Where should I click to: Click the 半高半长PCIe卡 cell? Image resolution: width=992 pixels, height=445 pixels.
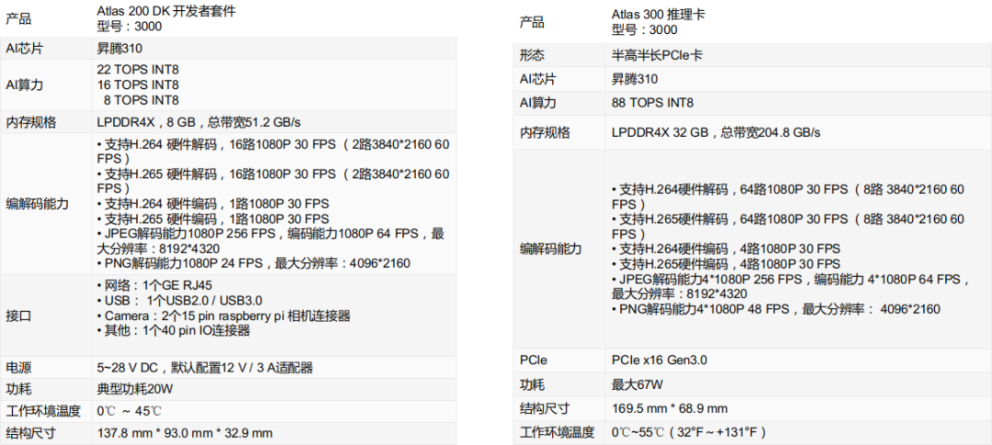coord(657,56)
